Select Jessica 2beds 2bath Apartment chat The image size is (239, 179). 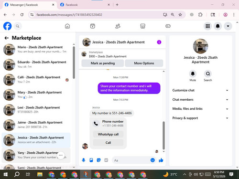pyautogui.click(x=36, y=140)
